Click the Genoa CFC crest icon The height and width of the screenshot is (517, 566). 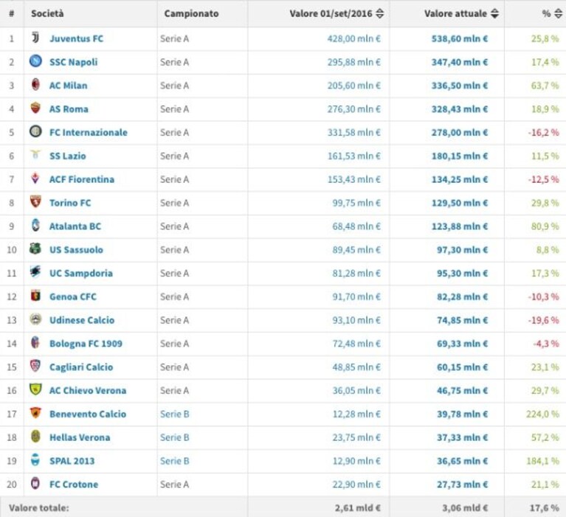click(35, 296)
